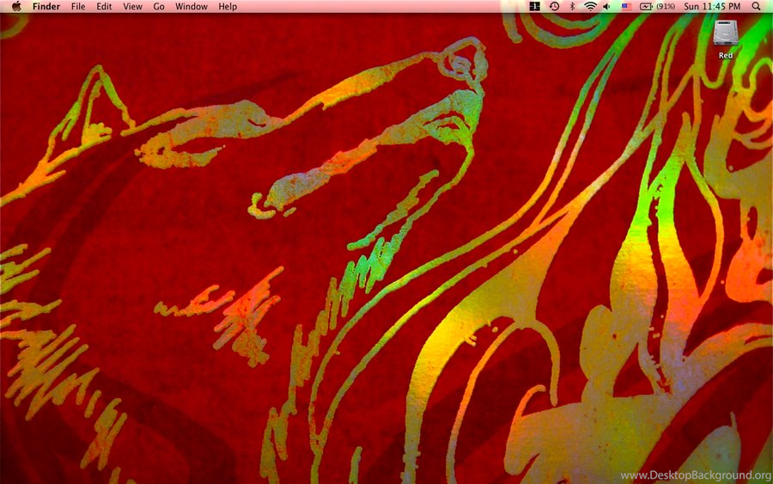Open the Edit menu
773x484 pixels.
(x=104, y=6)
